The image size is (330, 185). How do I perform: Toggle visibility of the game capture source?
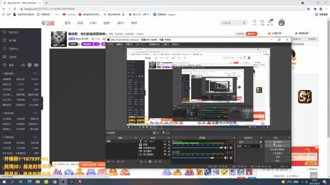165,151
